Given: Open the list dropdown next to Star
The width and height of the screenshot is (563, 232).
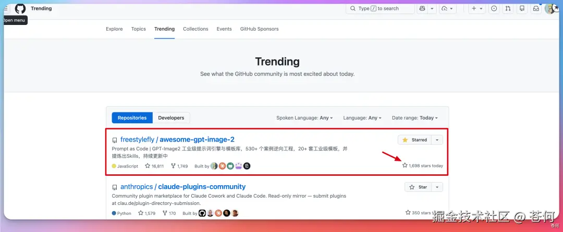Looking at the screenshot, I should click(x=437, y=187).
